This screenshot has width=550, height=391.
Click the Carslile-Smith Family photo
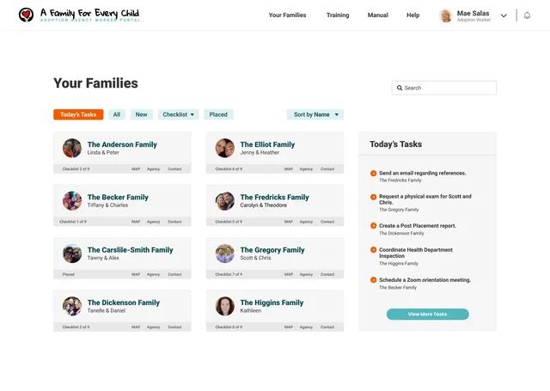(72, 254)
